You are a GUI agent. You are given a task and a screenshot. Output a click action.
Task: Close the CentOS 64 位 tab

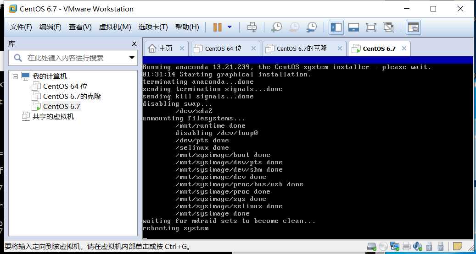click(253, 49)
